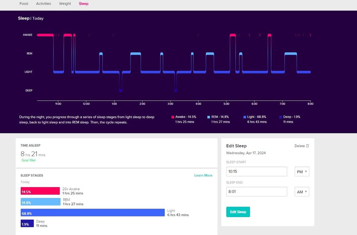Click the light blue REM legend square

pos(209,117)
